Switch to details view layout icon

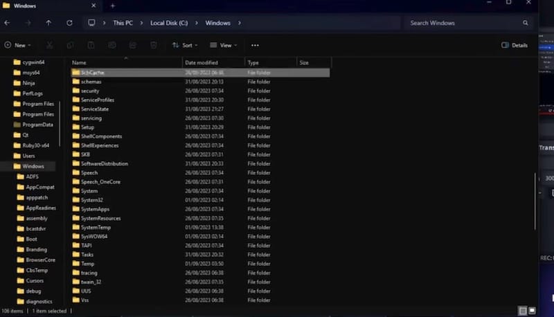point(523,311)
